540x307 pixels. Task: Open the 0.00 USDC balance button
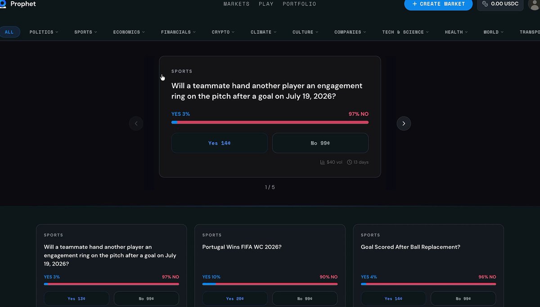pyautogui.click(x=500, y=4)
